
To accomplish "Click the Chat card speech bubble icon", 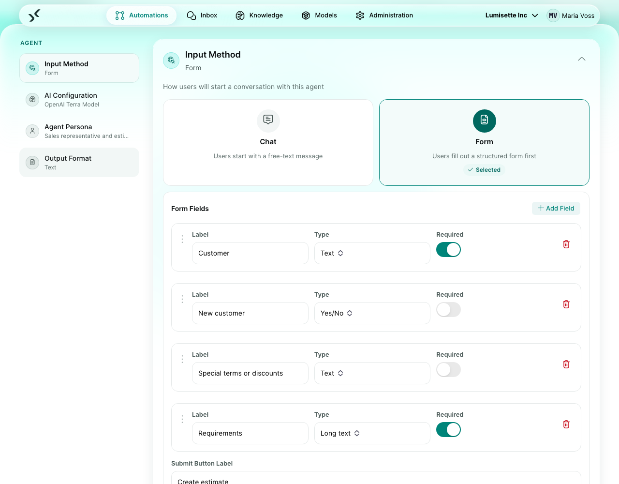I will tap(268, 121).
